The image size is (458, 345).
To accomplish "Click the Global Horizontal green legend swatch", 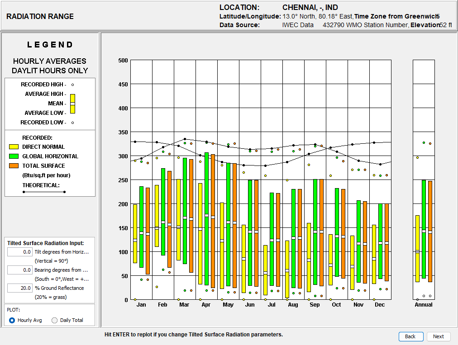I will pyautogui.click(x=14, y=156).
